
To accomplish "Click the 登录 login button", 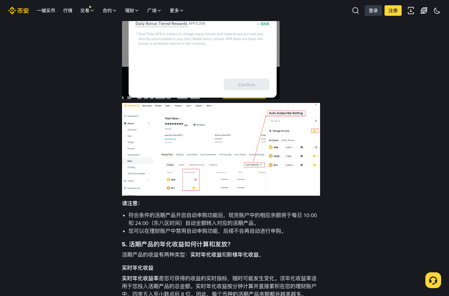I will point(373,11).
